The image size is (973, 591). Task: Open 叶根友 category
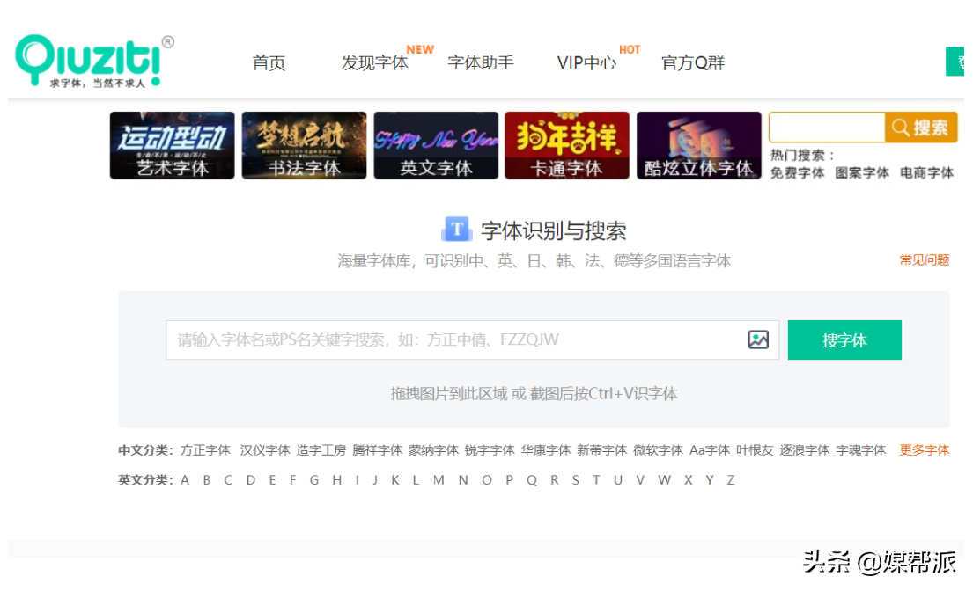point(755,450)
